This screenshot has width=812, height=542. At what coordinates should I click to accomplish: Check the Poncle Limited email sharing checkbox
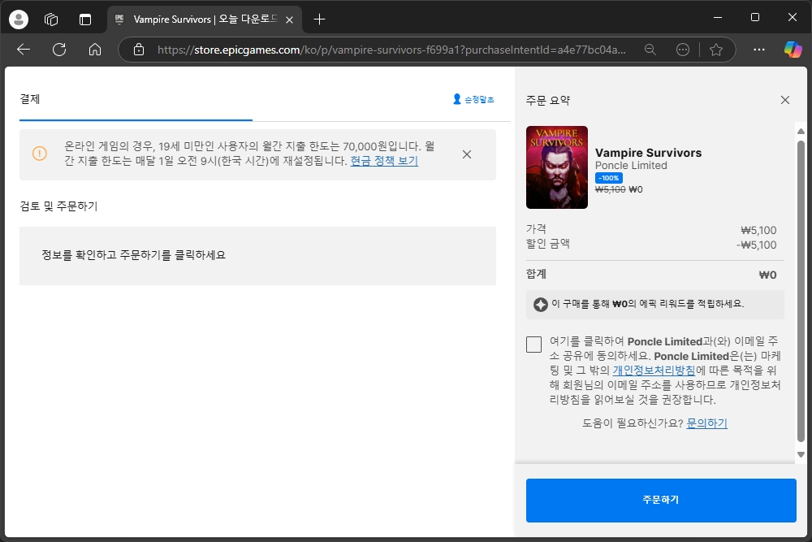(x=534, y=344)
